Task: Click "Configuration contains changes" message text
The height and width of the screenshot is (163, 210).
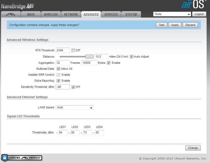Action: coord(44,25)
